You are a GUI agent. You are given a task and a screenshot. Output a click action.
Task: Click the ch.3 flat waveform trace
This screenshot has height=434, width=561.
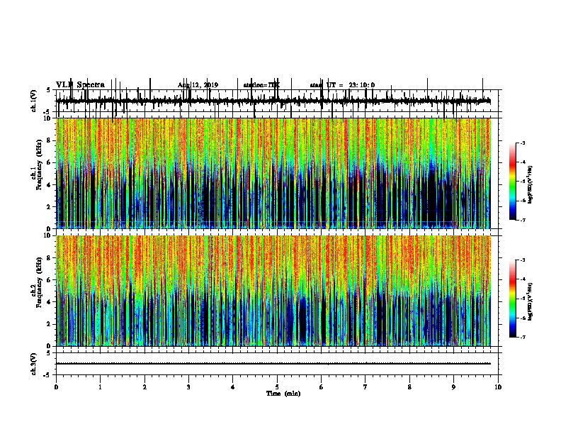[x=273, y=364]
